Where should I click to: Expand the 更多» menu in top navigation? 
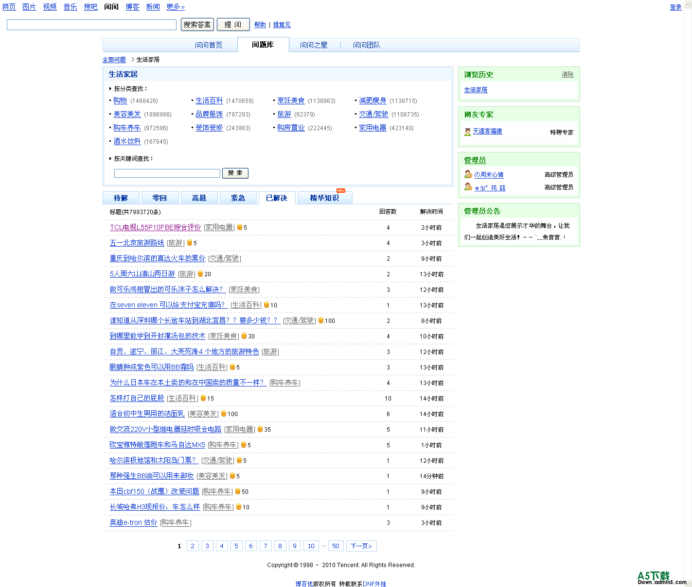pos(175,7)
